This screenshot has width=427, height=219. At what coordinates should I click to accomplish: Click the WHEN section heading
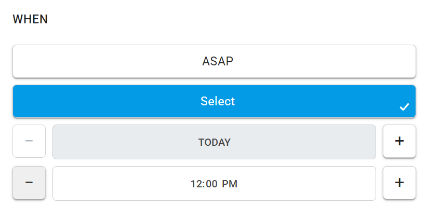[30, 19]
